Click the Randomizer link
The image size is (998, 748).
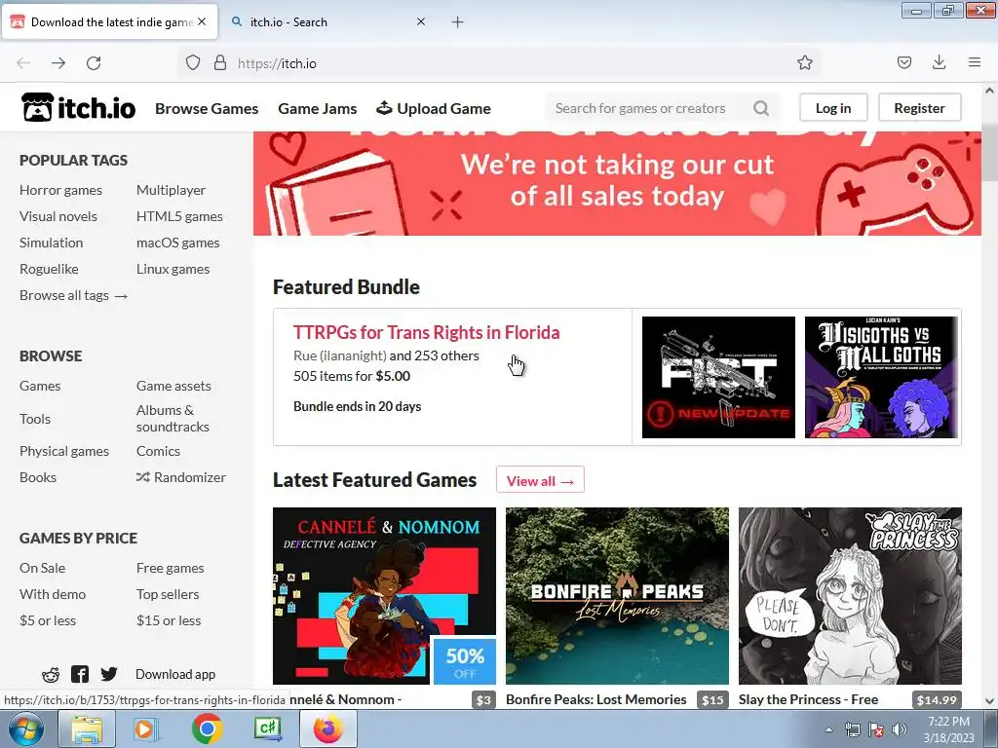click(181, 477)
